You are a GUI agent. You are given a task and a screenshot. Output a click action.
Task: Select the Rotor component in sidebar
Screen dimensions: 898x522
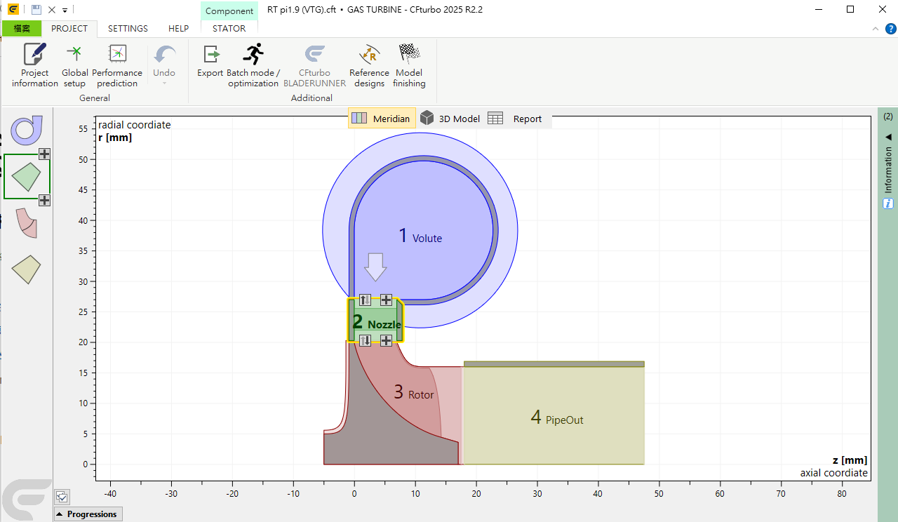tap(27, 222)
